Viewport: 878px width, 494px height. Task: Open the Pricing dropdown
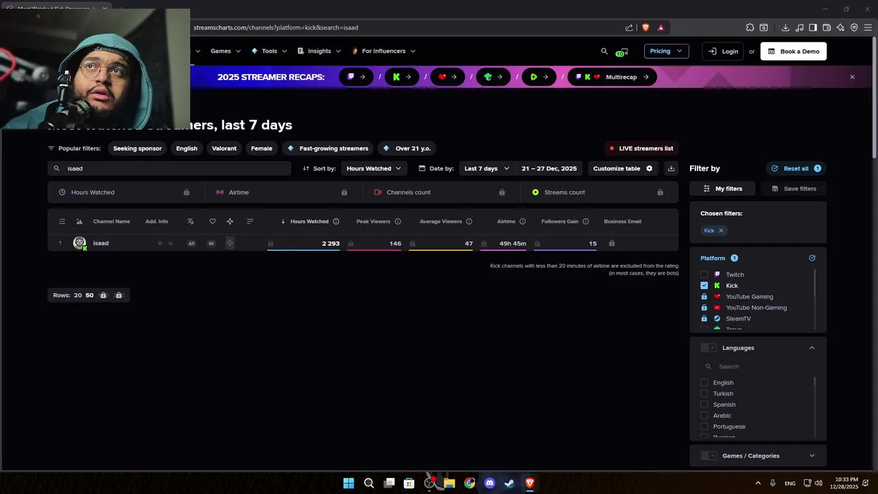[x=666, y=51]
